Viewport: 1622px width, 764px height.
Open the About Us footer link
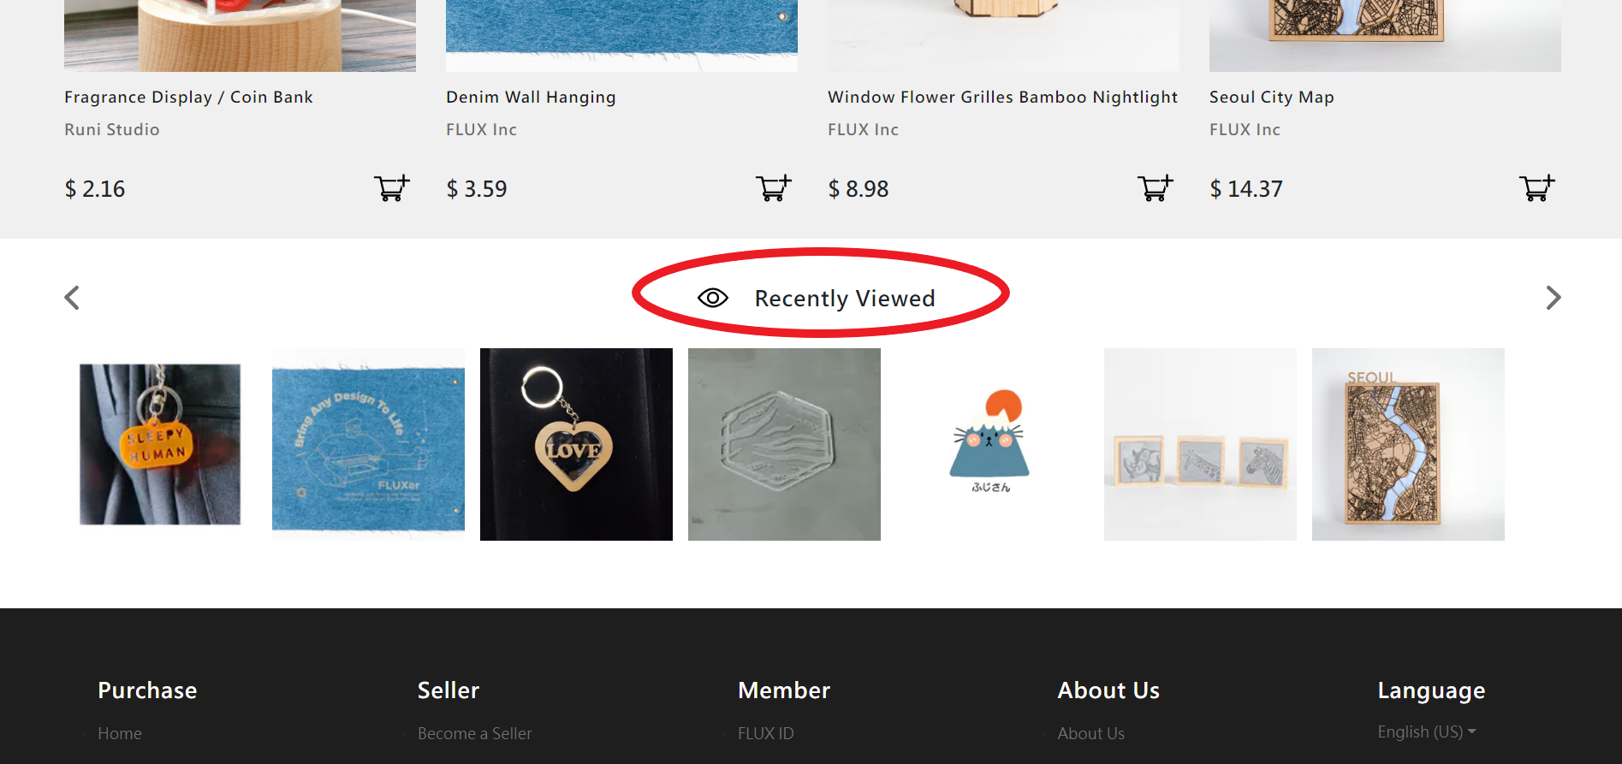1090,733
